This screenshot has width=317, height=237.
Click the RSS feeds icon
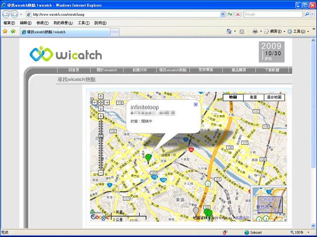(242, 32)
